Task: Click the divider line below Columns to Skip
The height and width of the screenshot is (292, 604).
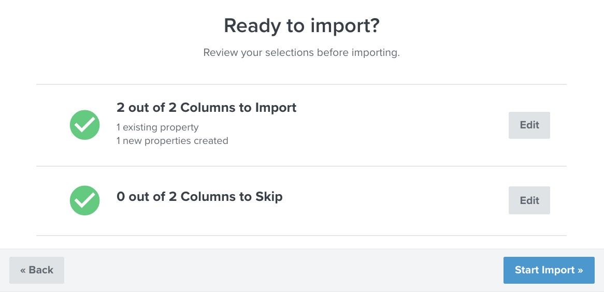Action: pyautogui.click(x=301, y=236)
